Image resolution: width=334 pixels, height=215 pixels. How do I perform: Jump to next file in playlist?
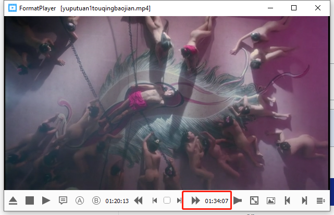[304, 200]
